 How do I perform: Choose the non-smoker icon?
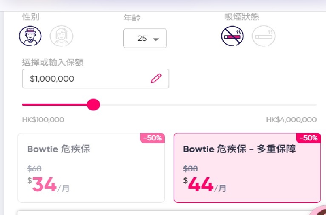pos(232,36)
